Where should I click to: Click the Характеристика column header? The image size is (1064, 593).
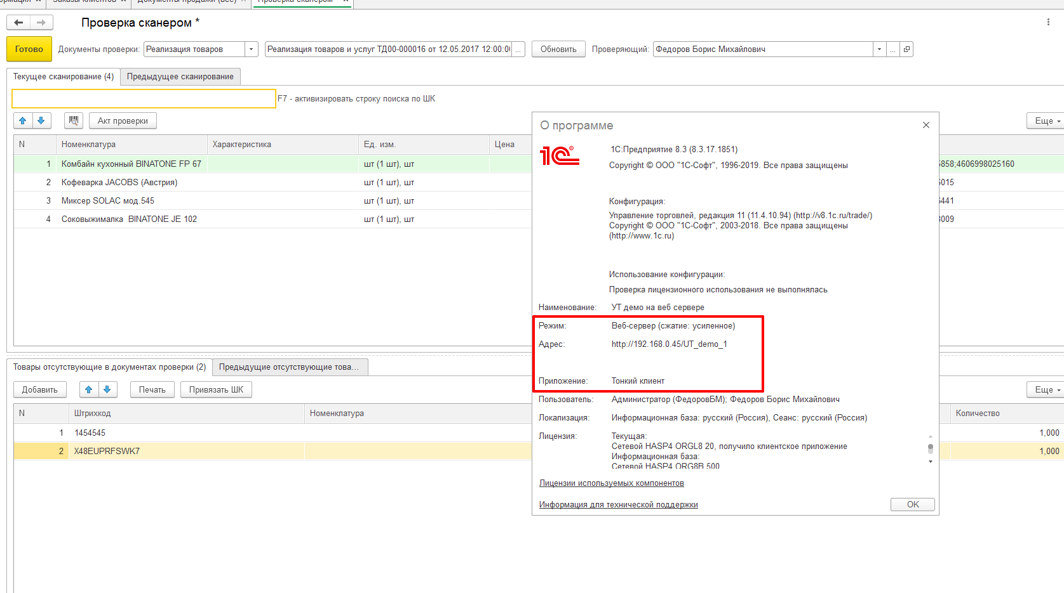coord(283,144)
